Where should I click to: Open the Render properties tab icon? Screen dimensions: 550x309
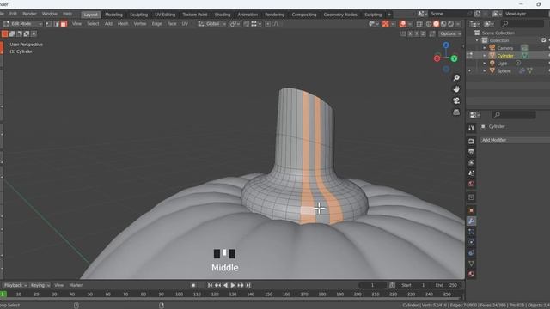(471, 141)
